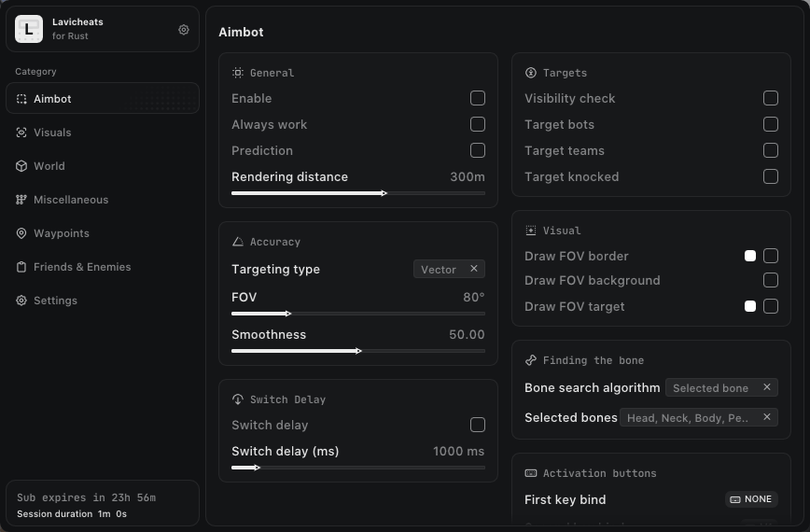
Task: Click the Switch delay (ms) slider track
Action: click(x=358, y=468)
